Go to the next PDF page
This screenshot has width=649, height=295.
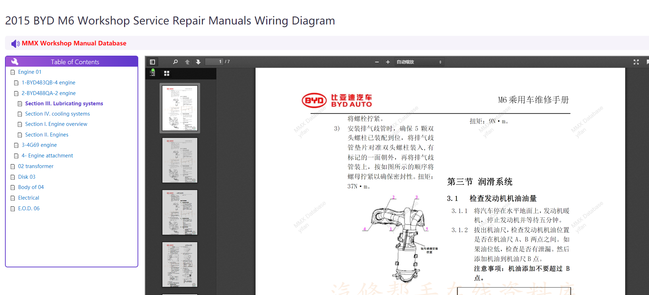pos(198,62)
